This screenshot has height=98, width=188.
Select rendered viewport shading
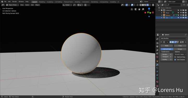[x=148, y=5]
